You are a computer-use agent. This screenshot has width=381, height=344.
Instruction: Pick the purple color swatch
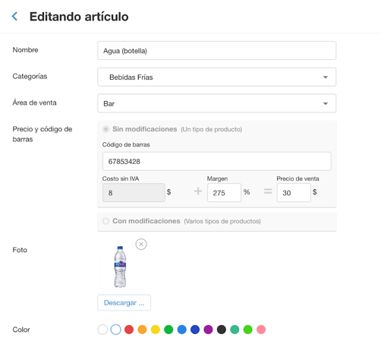coord(208,330)
